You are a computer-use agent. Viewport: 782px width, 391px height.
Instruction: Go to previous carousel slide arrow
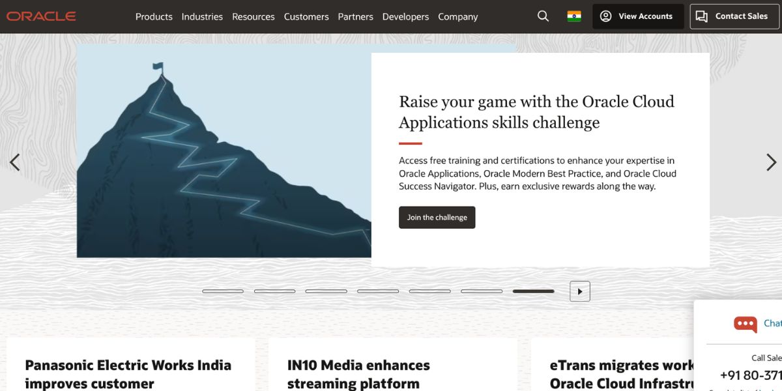pos(14,162)
